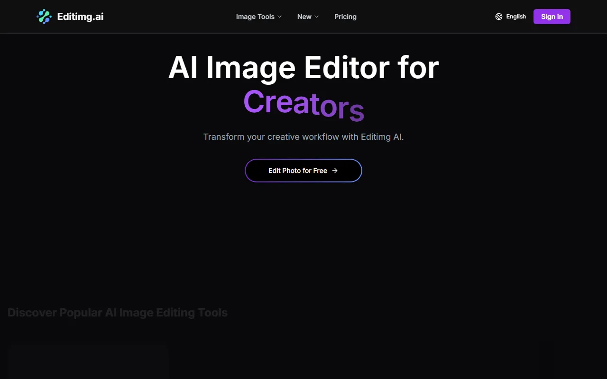
Task: Open the English language selector
Action: (515, 17)
